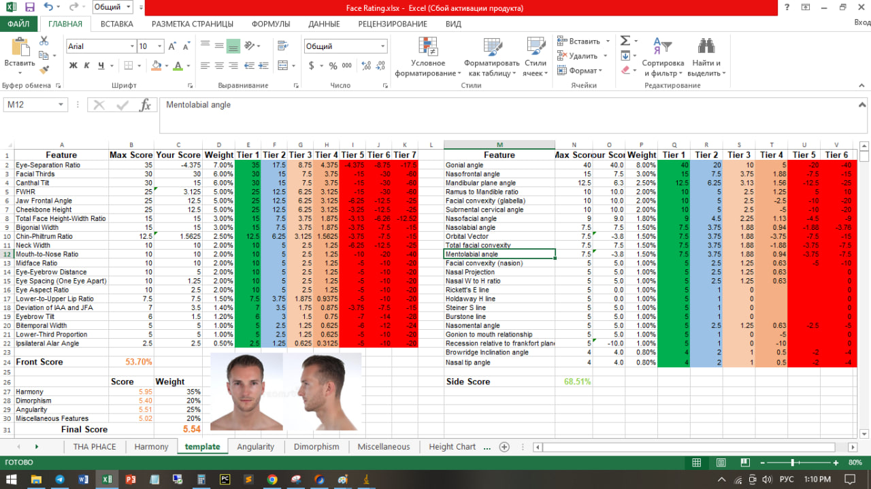871x489 pixels.
Task: Open Sort and Filter icon
Action: click(x=662, y=46)
